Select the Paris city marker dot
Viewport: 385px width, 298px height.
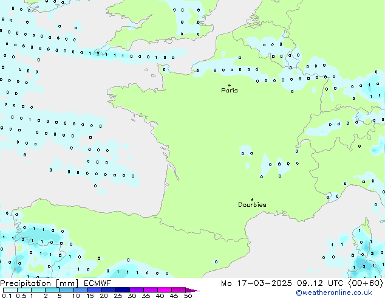tap(230, 85)
